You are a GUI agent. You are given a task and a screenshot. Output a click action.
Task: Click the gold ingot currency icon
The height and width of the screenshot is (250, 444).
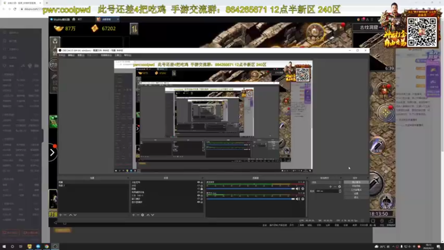59,28
